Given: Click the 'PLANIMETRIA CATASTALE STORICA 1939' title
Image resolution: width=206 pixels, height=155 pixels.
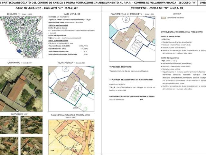Looking at the screenshot, I should (70, 115).
